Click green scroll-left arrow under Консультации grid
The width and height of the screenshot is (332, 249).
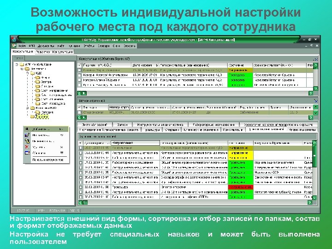point(79,93)
